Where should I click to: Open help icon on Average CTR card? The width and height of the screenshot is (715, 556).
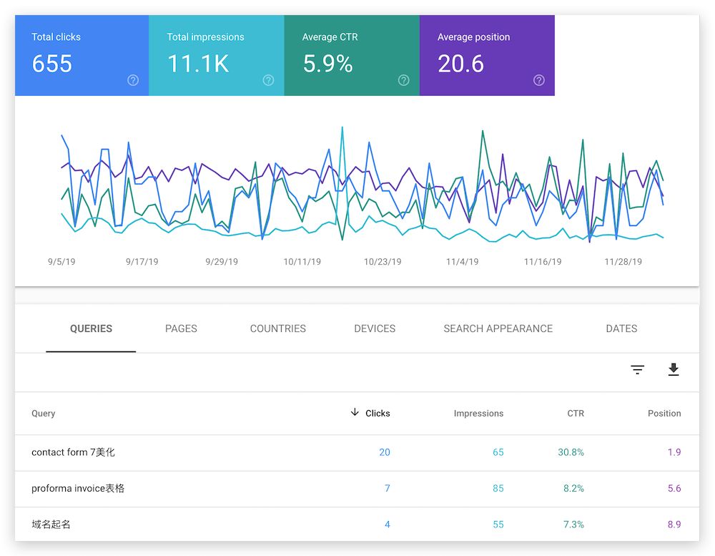(x=404, y=80)
